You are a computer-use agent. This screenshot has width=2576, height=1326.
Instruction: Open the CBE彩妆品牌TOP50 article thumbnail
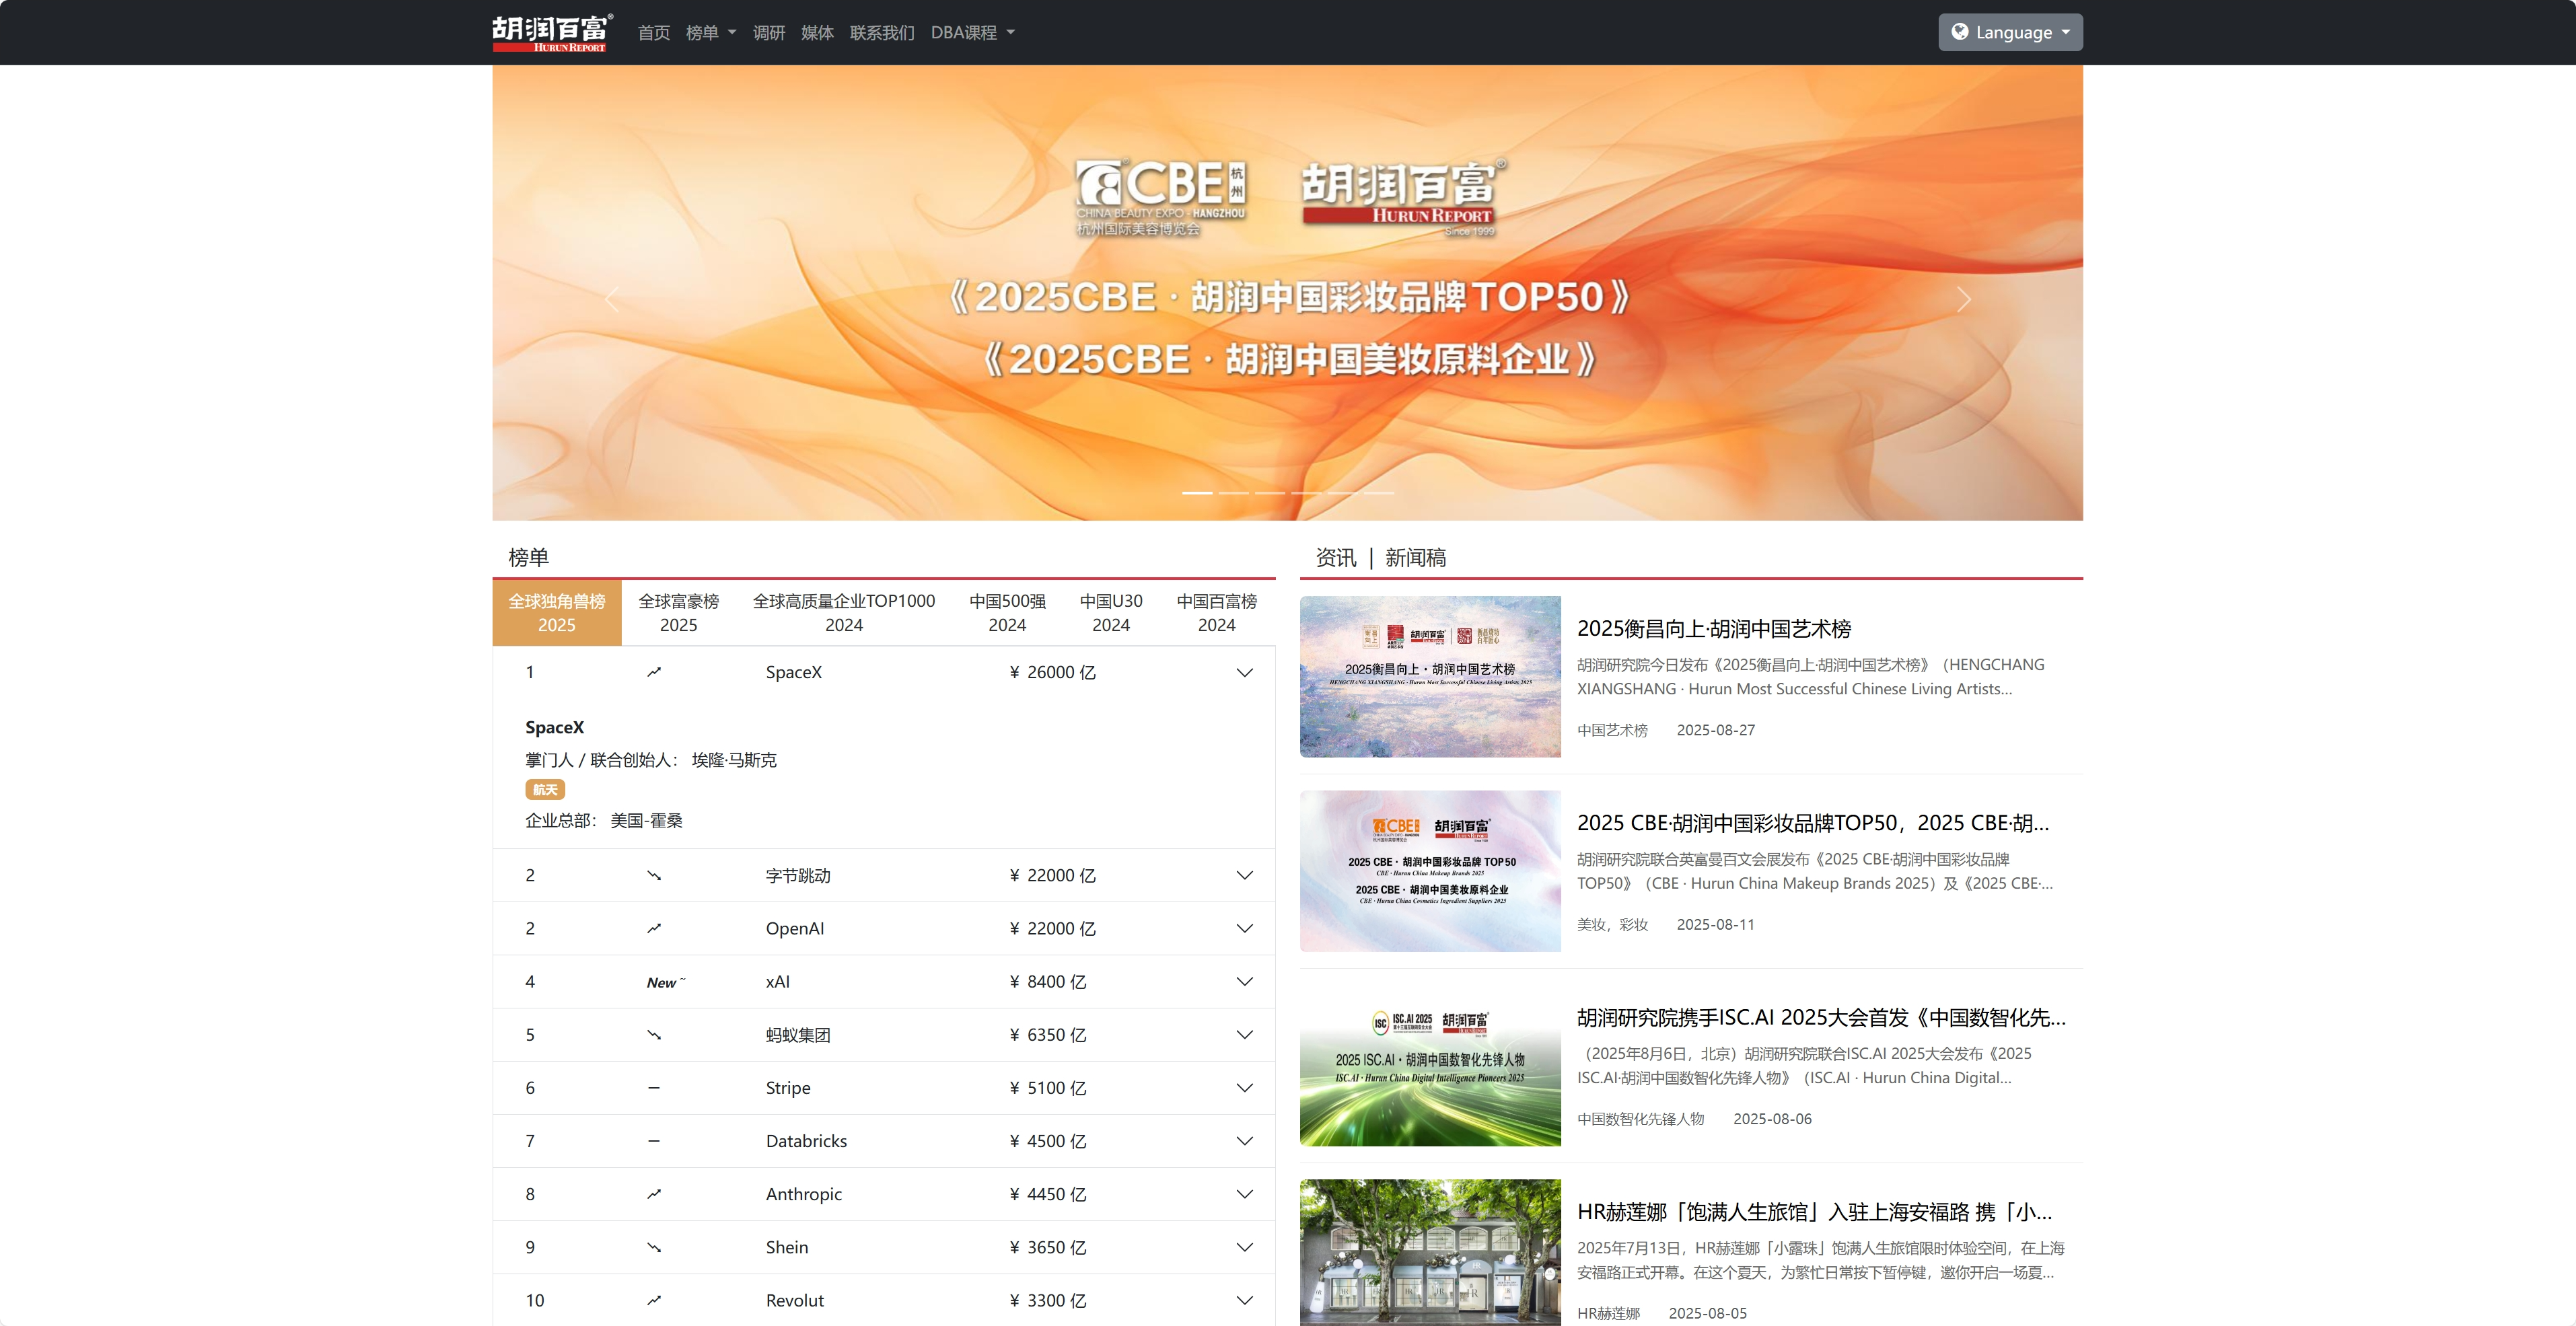pos(1430,871)
